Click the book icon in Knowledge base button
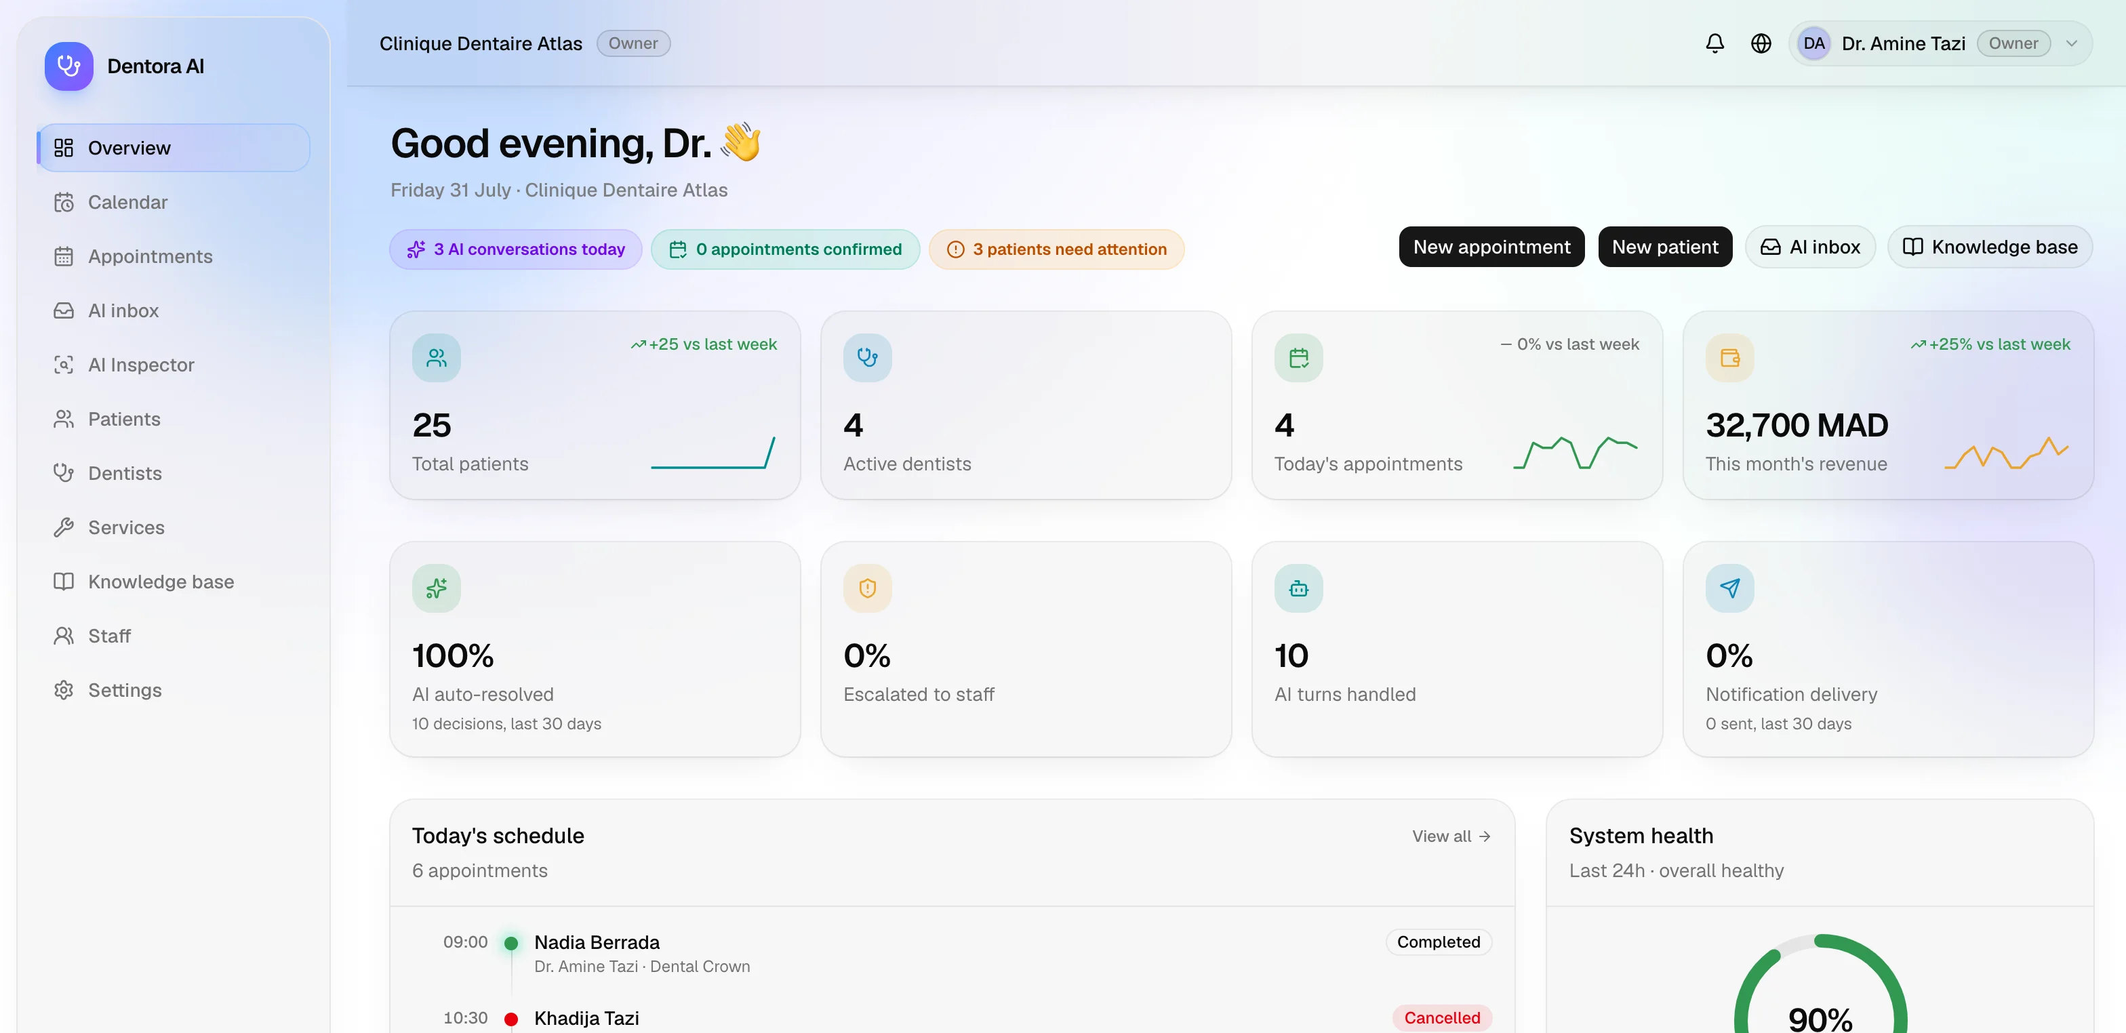2126x1033 pixels. point(1912,247)
